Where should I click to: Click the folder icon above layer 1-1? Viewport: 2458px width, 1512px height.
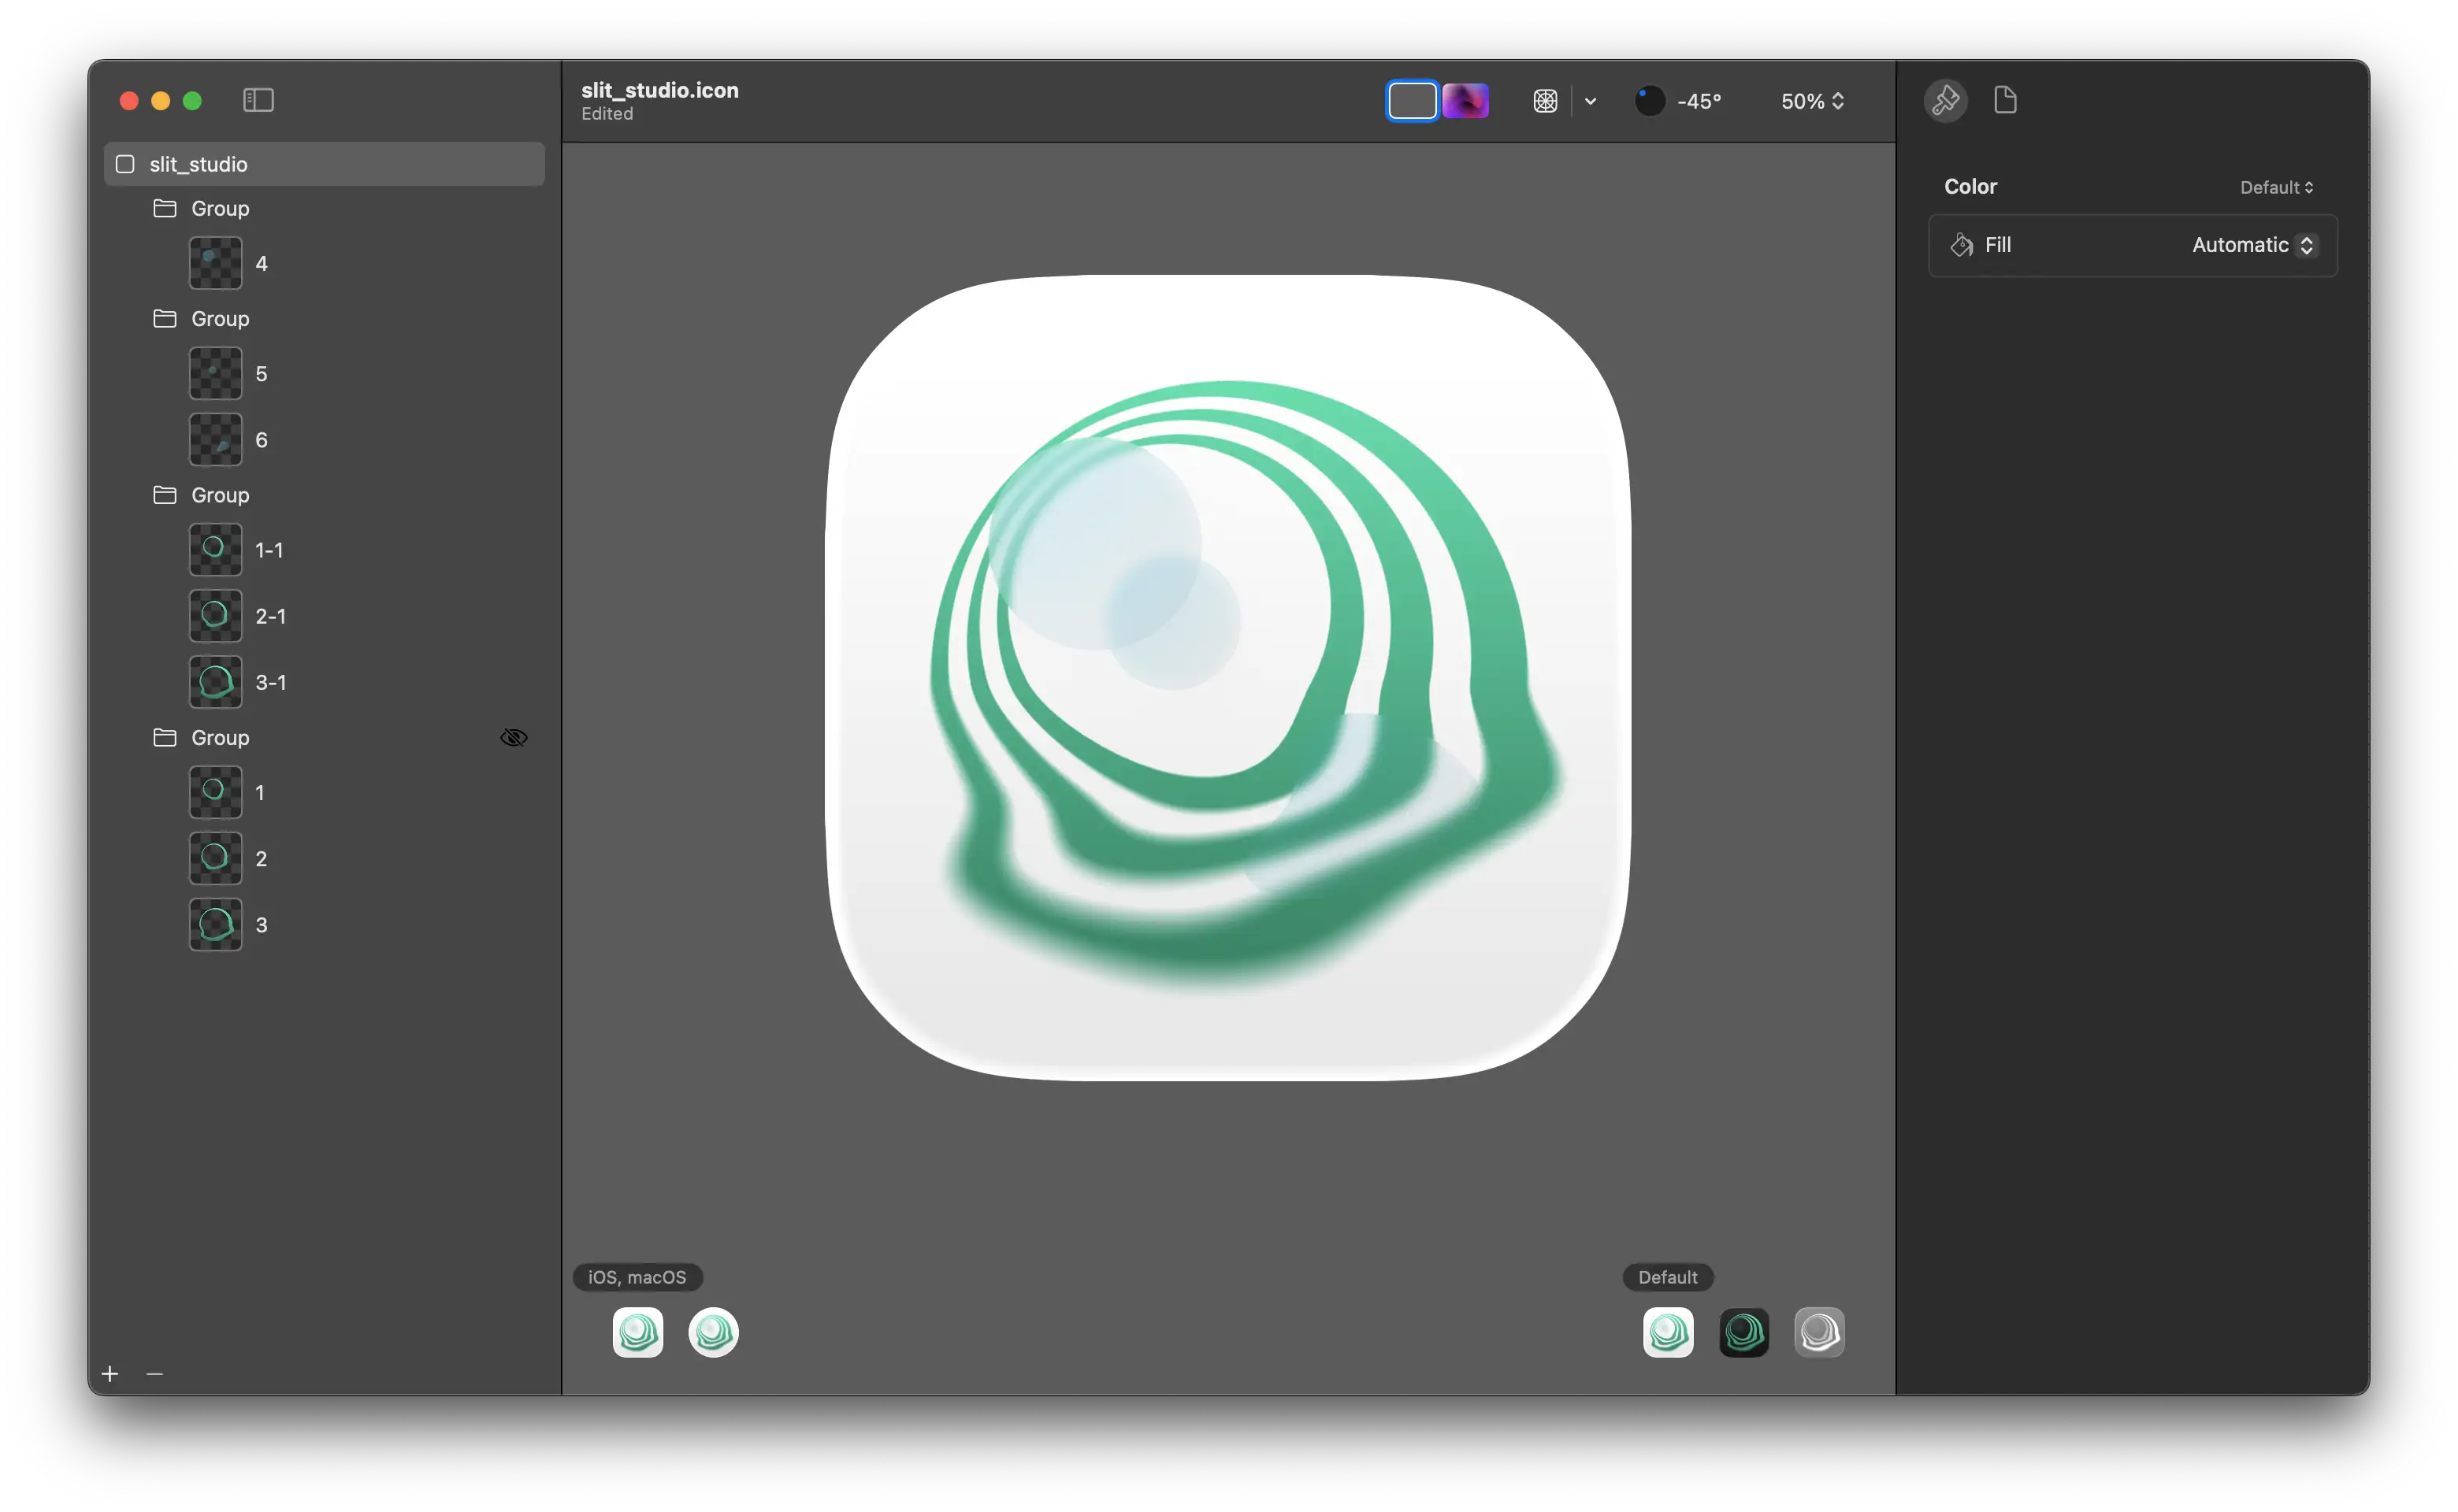click(165, 495)
